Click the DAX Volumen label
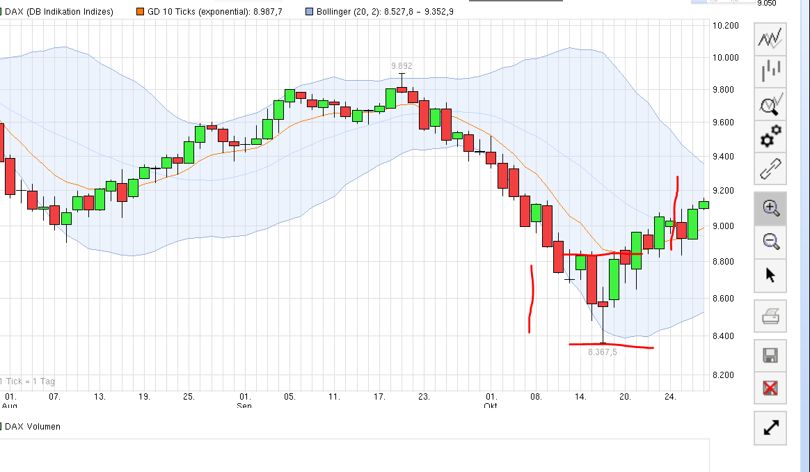Image resolution: width=810 pixels, height=472 pixels. tap(33, 427)
